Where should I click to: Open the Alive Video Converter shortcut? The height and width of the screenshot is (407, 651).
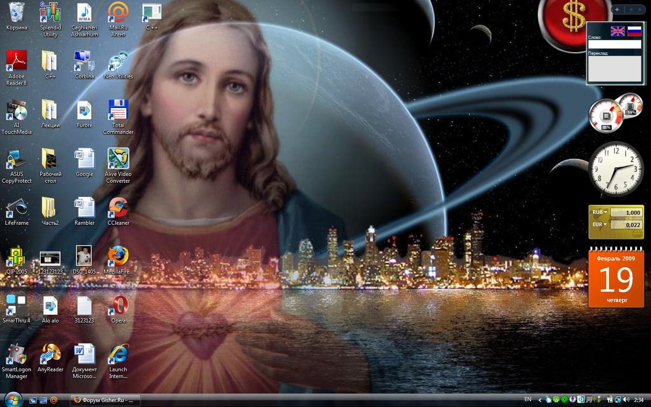click(118, 159)
